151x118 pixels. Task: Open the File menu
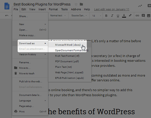pos(16,9)
